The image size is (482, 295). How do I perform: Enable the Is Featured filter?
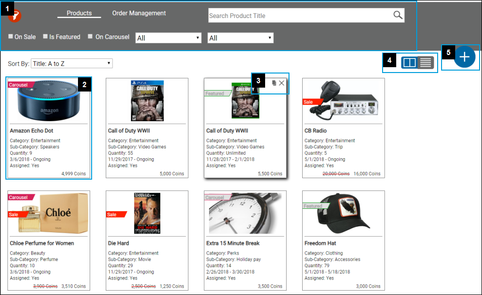tap(45, 37)
